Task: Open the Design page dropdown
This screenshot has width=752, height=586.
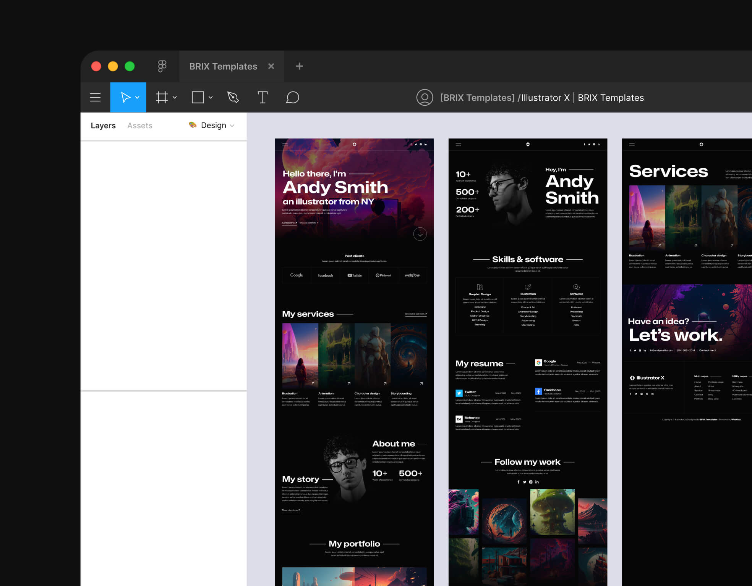Action: coord(212,125)
